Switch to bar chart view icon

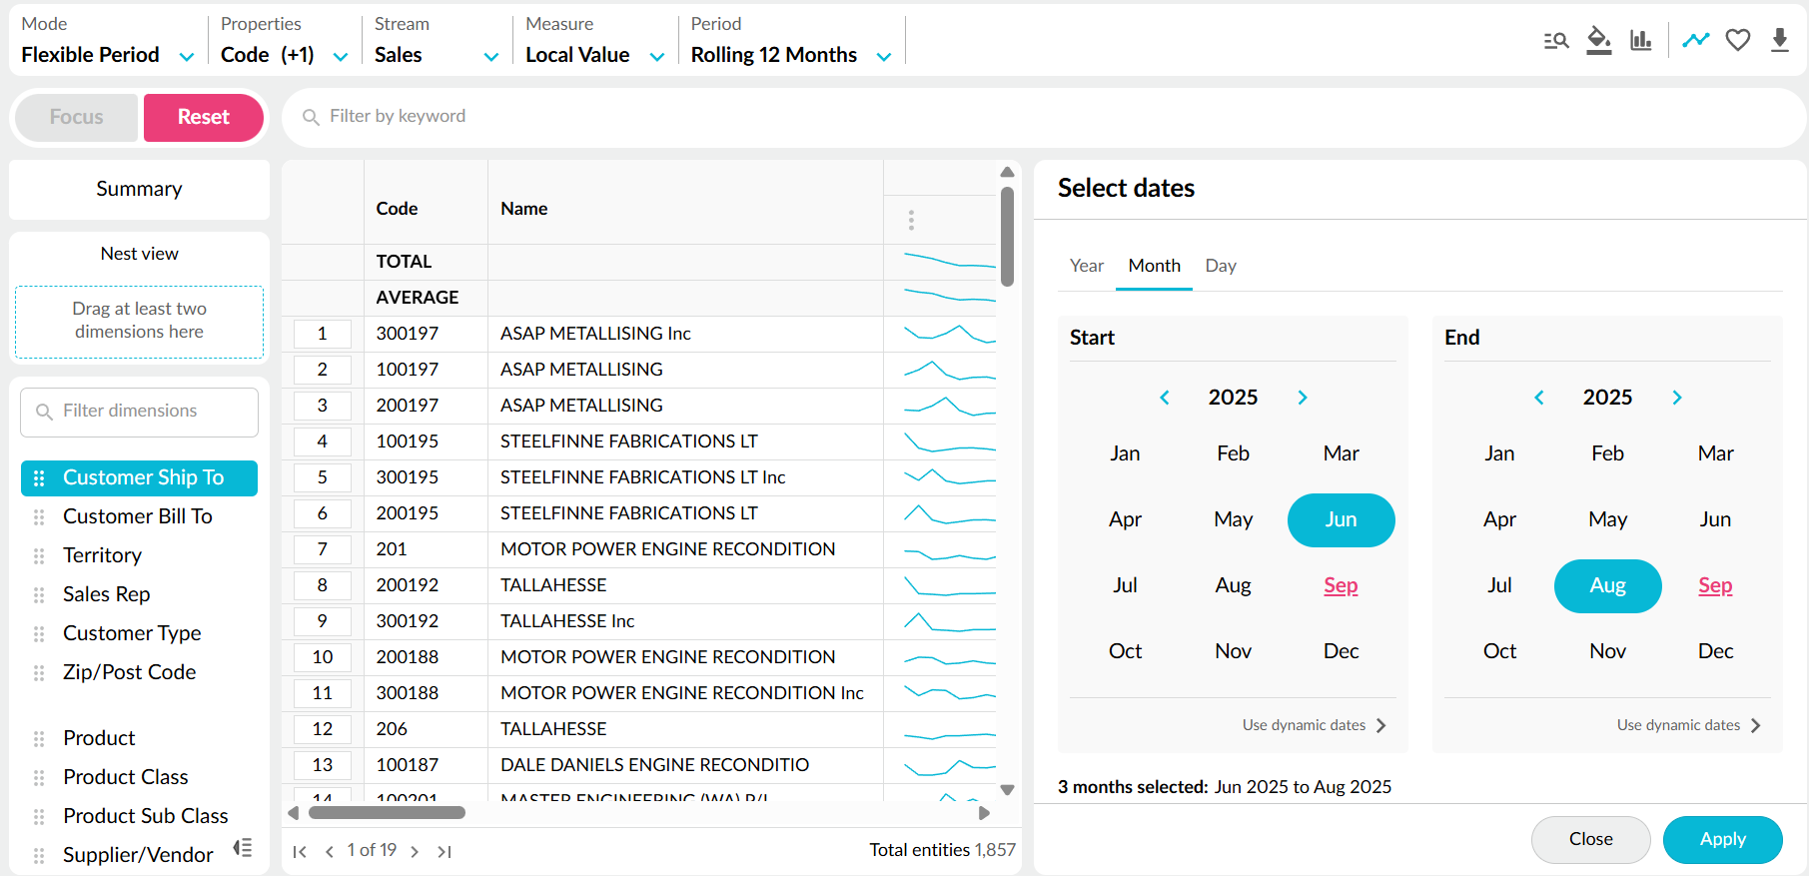1640,41
